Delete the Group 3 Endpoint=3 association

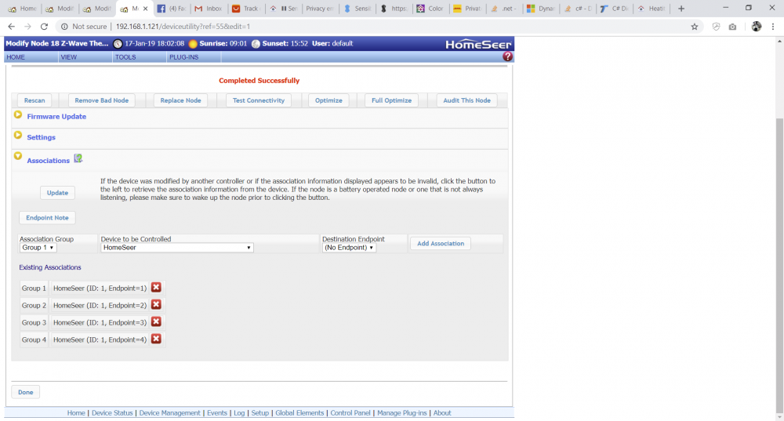[156, 322]
